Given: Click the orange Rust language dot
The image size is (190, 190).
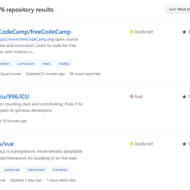Looking at the screenshot, I should [132, 96].
